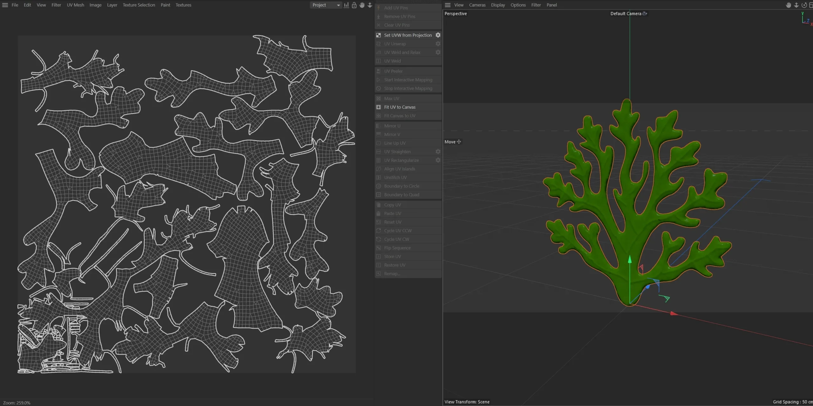This screenshot has height=406, width=813.
Task: Click the histogram bars icon beside Project
Action: [346, 5]
